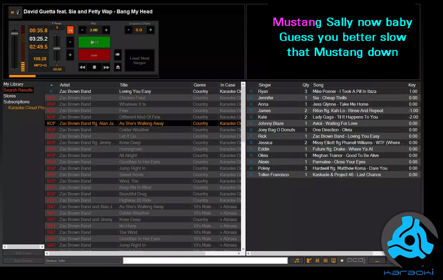
Task: Click the library vertical scrollbar down arrow
Action: [243, 249]
